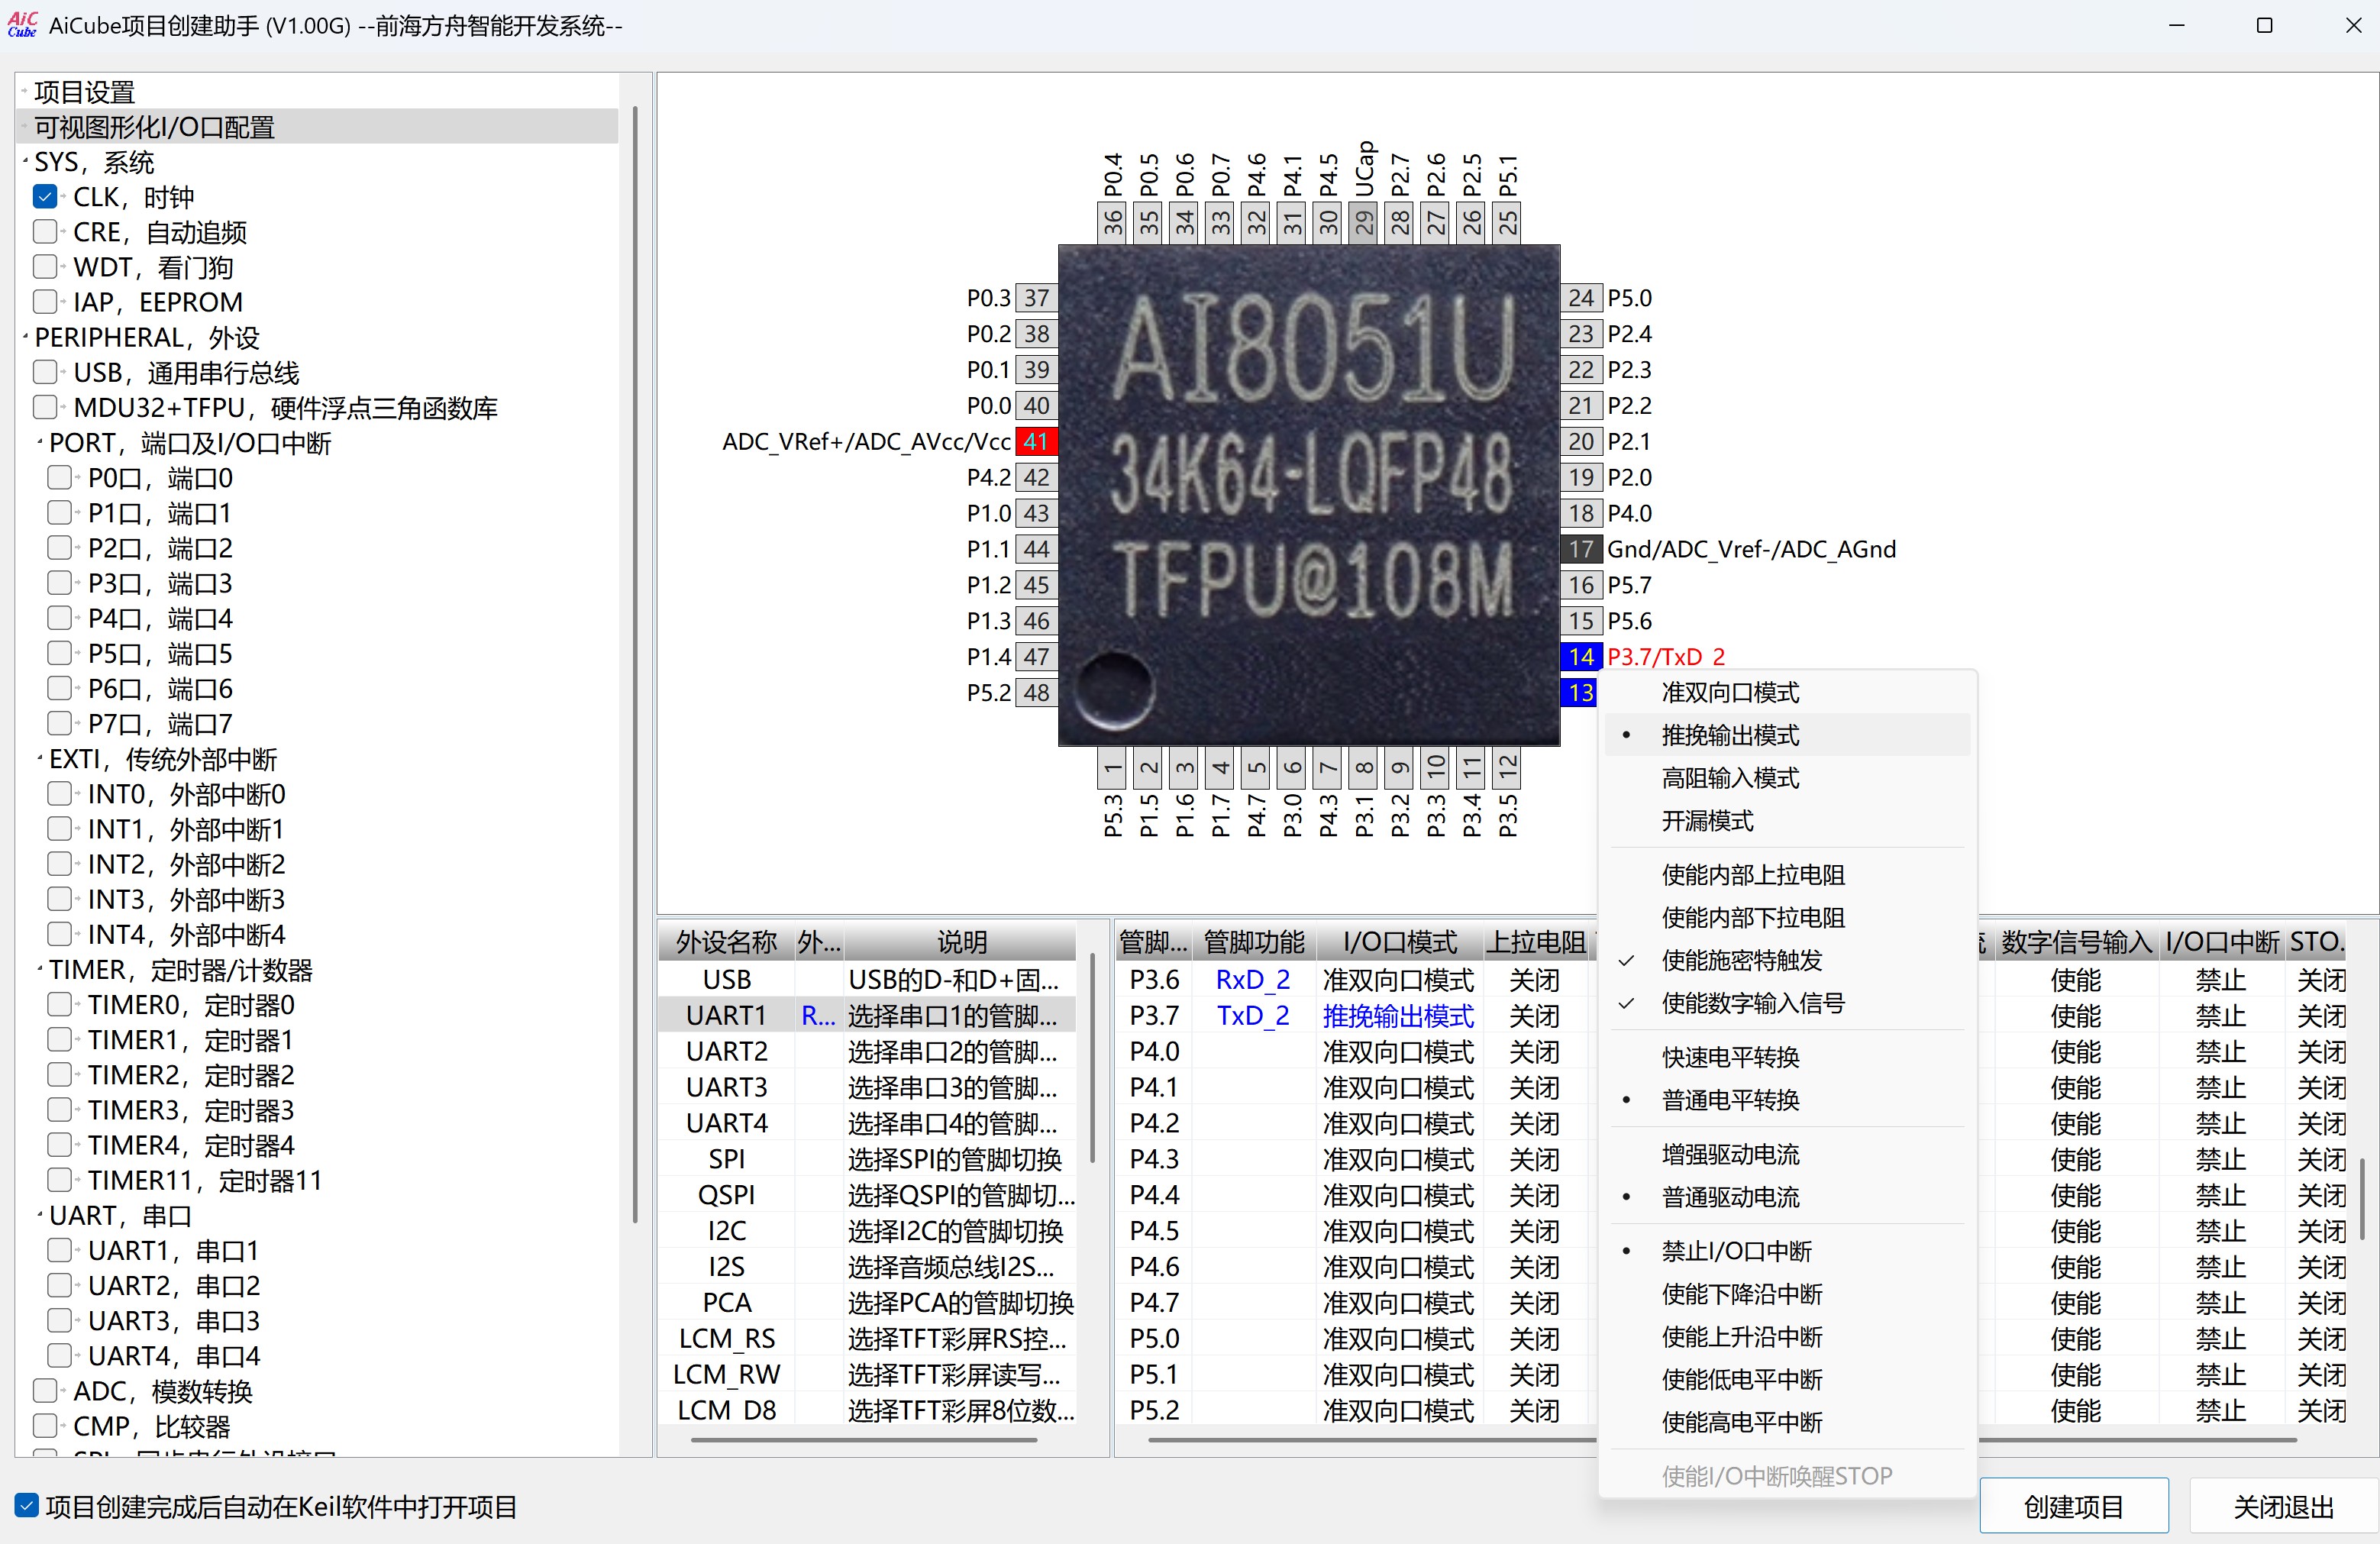Select pin 14 blue box P3.7
The height and width of the screenshot is (1544, 2380).
click(x=1581, y=656)
